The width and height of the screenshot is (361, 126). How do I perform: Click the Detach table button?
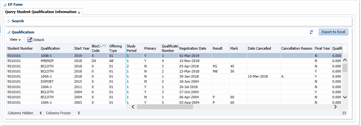pos(36,40)
